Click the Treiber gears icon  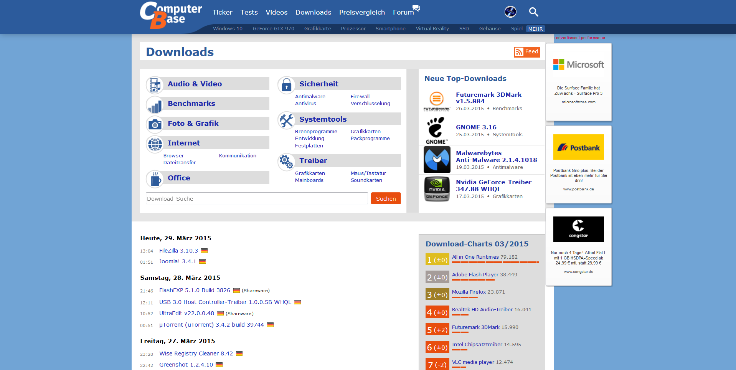click(286, 162)
